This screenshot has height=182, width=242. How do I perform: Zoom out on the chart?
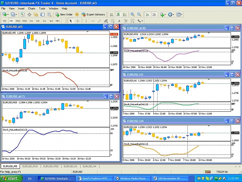click(139, 14)
